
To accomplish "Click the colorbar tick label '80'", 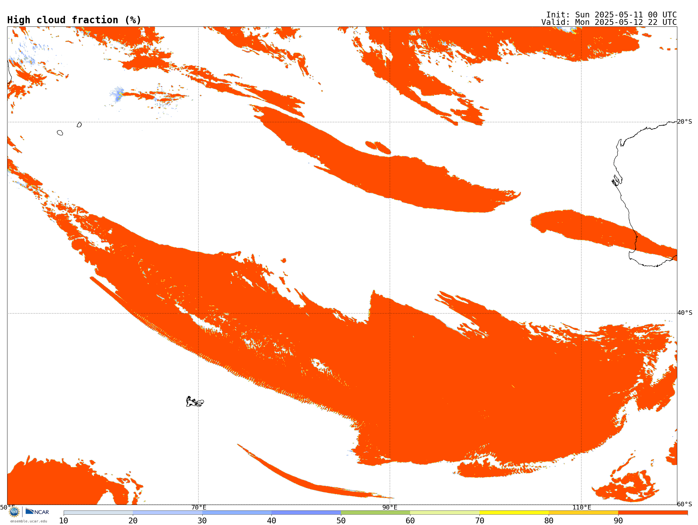I will point(549,520).
